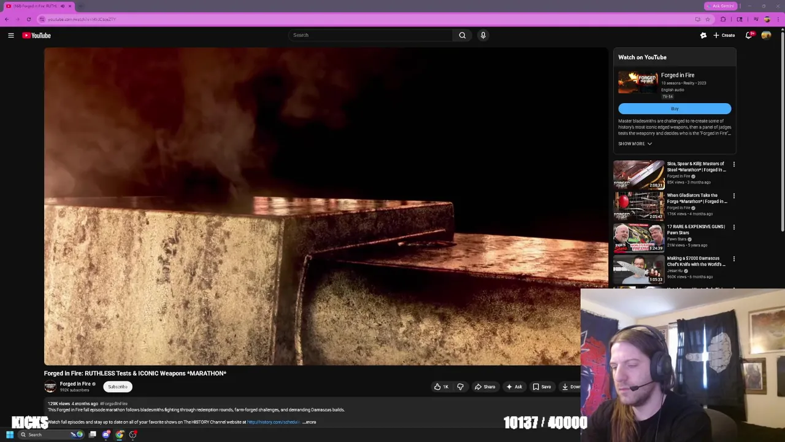Subscribe to Forged in Fire channel
Screen dimensions: 785x442
[x=117, y=387]
